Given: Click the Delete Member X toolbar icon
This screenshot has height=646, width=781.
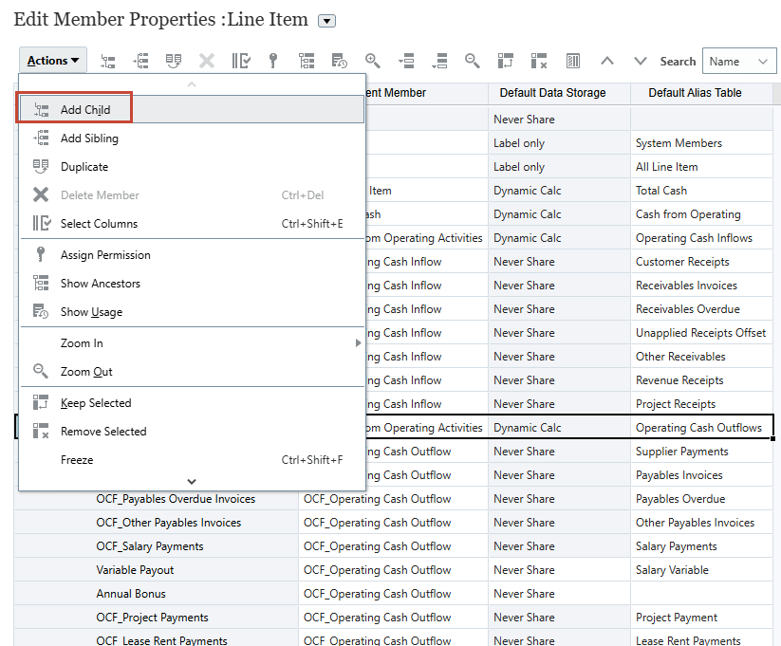Looking at the screenshot, I should point(207,62).
